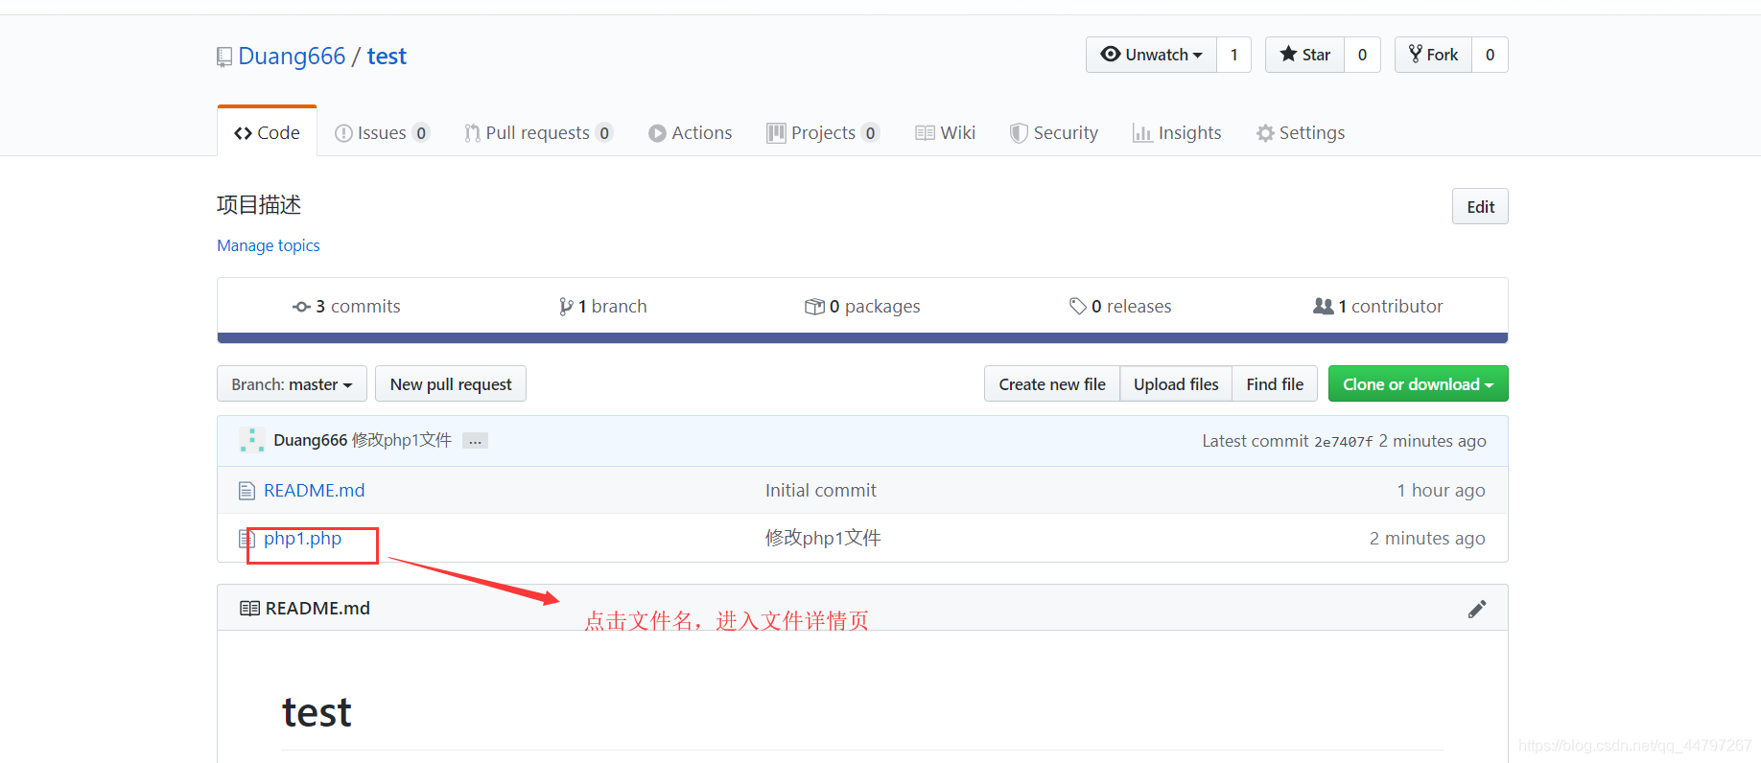The height and width of the screenshot is (763, 1761).
Task: Open the stargazers count beside Star
Action: point(1362,55)
